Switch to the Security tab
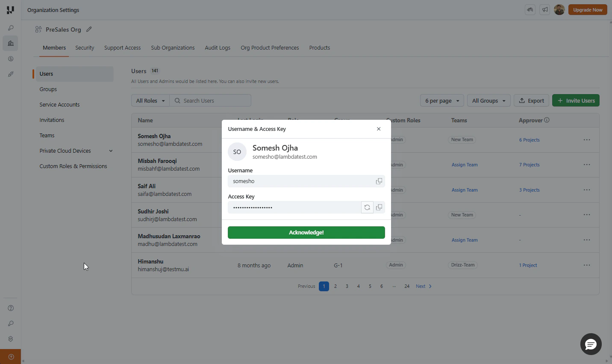This screenshot has width=612, height=364. (85, 48)
